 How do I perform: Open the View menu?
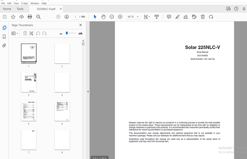pyautogui.click(x=16, y=3)
